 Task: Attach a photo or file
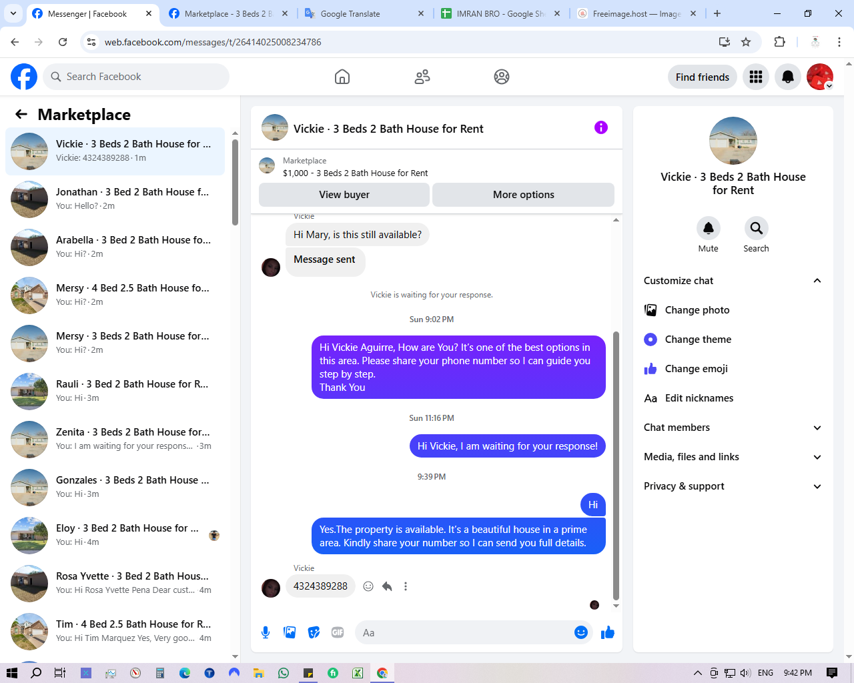coord(290,632)
